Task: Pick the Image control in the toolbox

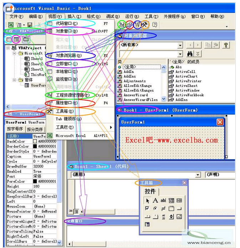Action: [179, 217]
